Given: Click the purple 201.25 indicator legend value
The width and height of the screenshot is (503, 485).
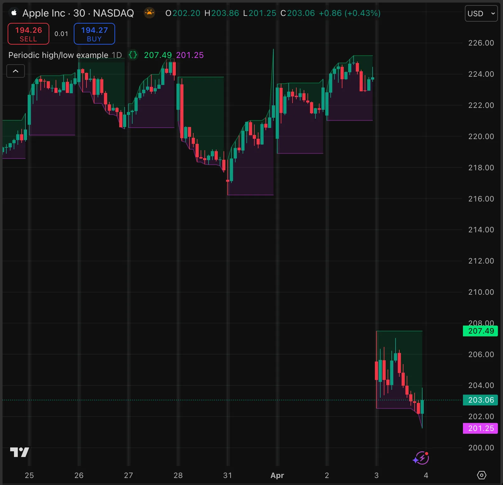Looking at the screenshot, I should pos(190,55).
